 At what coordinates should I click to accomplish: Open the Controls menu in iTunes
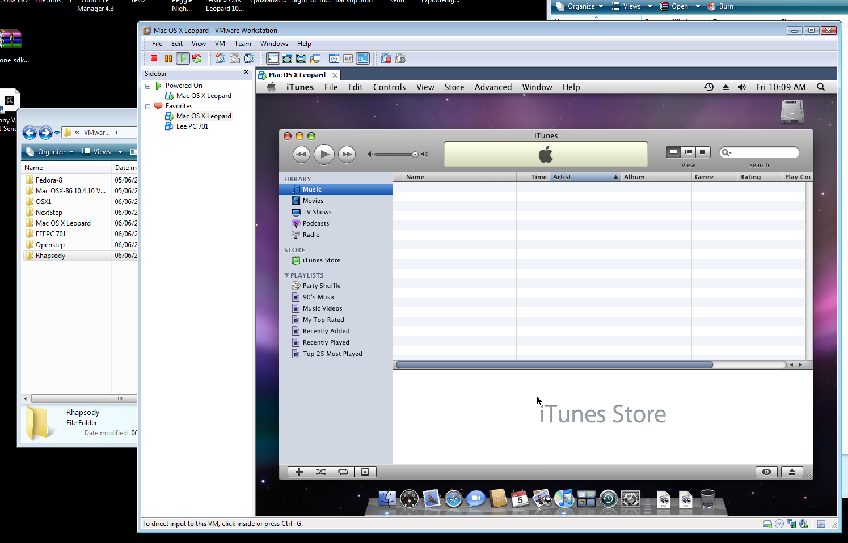(x=389, y=87)
